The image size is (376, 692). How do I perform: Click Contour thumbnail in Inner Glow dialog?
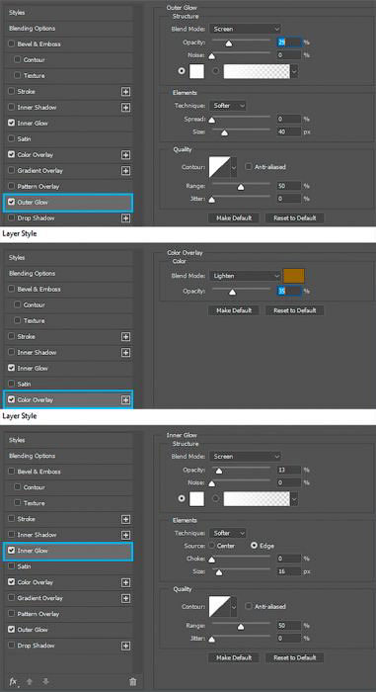tap(219, 607)
